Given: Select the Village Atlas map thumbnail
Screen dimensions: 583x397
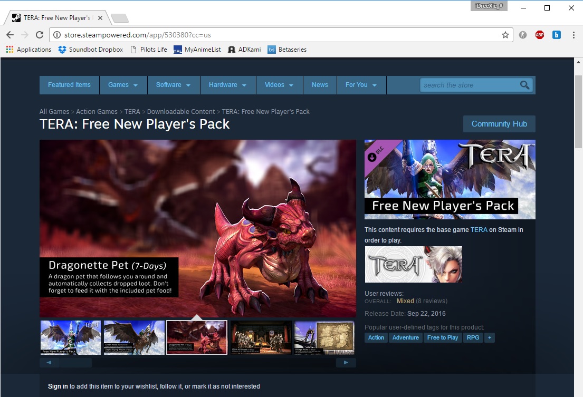Looking at the screenshot, I should coord(324,337).
